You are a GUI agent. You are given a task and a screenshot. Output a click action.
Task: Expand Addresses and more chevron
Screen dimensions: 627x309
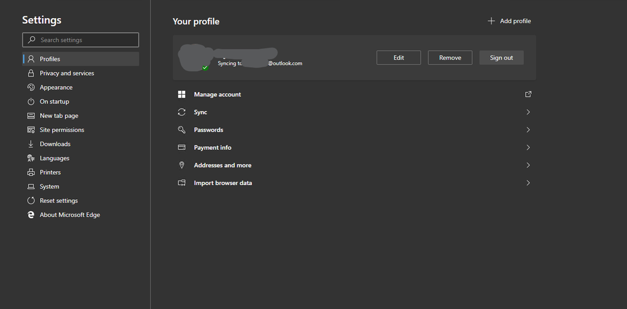coord(528,165)
